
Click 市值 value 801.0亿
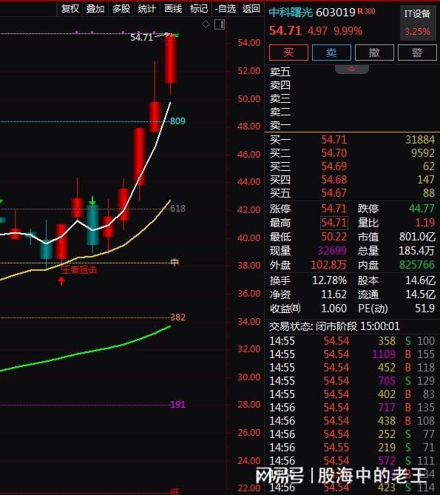point(417,237)
